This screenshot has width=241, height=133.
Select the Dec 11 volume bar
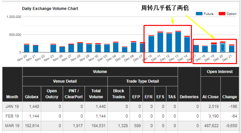point(160,42)
